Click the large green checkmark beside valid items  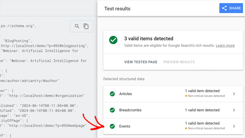[113, 40]
